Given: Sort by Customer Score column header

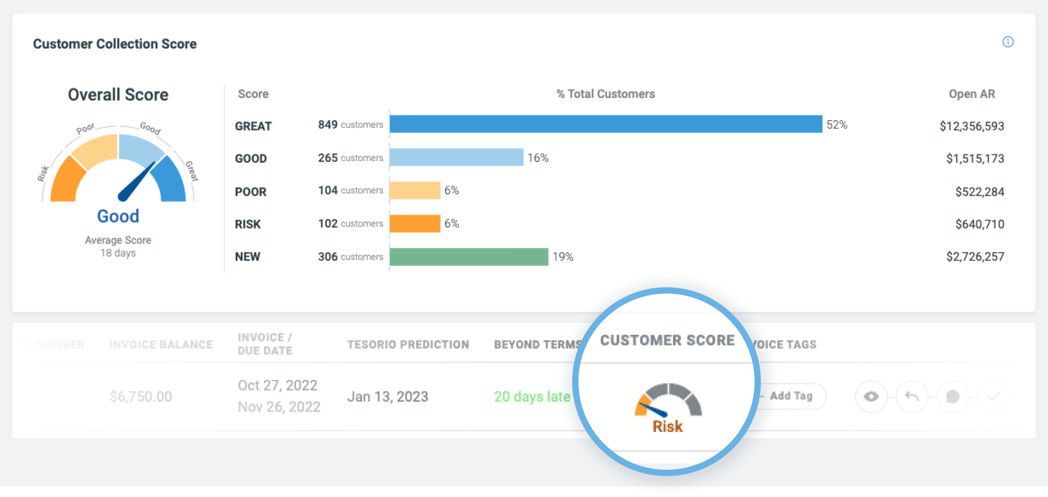Looking at the screenshot, I should click(667, 340).
